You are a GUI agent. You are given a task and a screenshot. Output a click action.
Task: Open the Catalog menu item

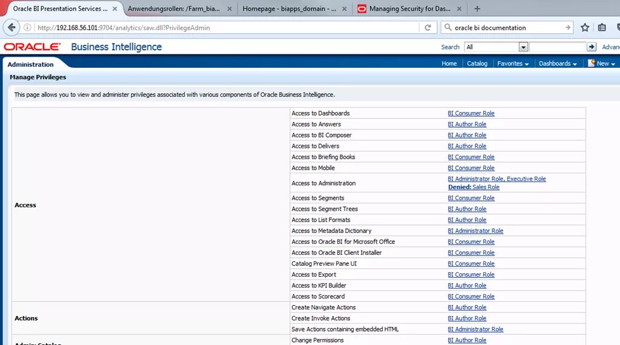477,64
